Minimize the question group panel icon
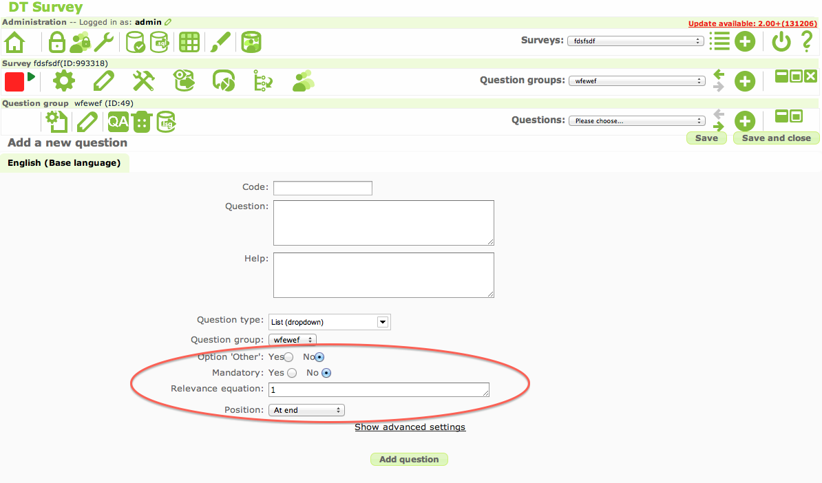 click(x=781, y=116)
